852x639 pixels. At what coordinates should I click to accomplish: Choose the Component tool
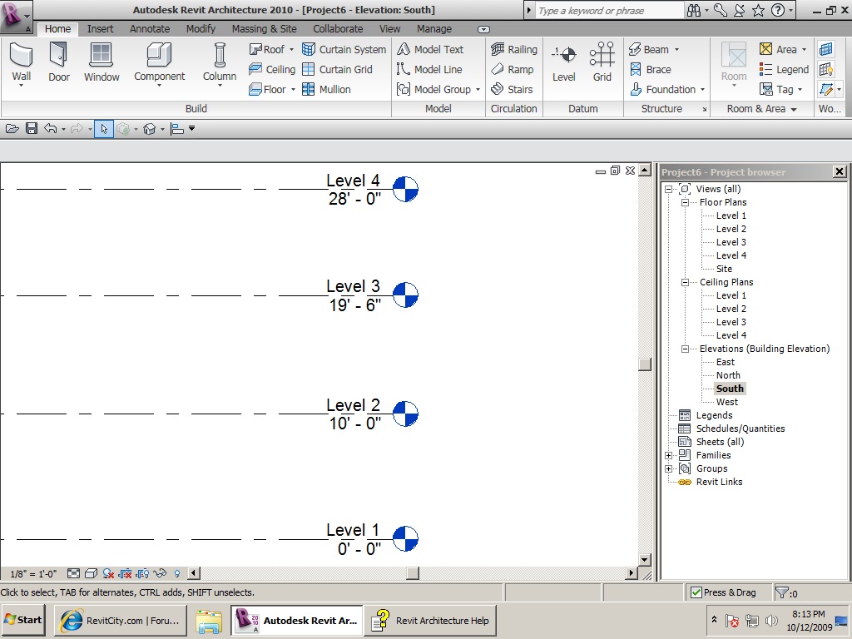[159, 64]
